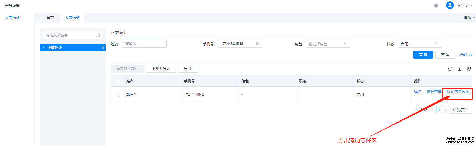Collapse filters with 收起 link
Screen dimensions: 476x146
(x=466, y=55)
